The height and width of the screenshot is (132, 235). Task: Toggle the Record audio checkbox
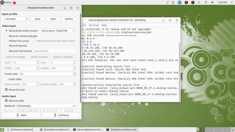tap(6, 100)
